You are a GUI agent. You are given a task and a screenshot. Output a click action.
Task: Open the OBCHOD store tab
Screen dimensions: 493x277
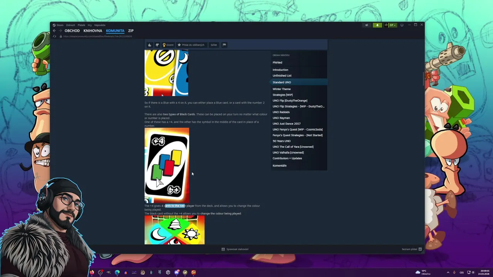(x=72, y=31)
